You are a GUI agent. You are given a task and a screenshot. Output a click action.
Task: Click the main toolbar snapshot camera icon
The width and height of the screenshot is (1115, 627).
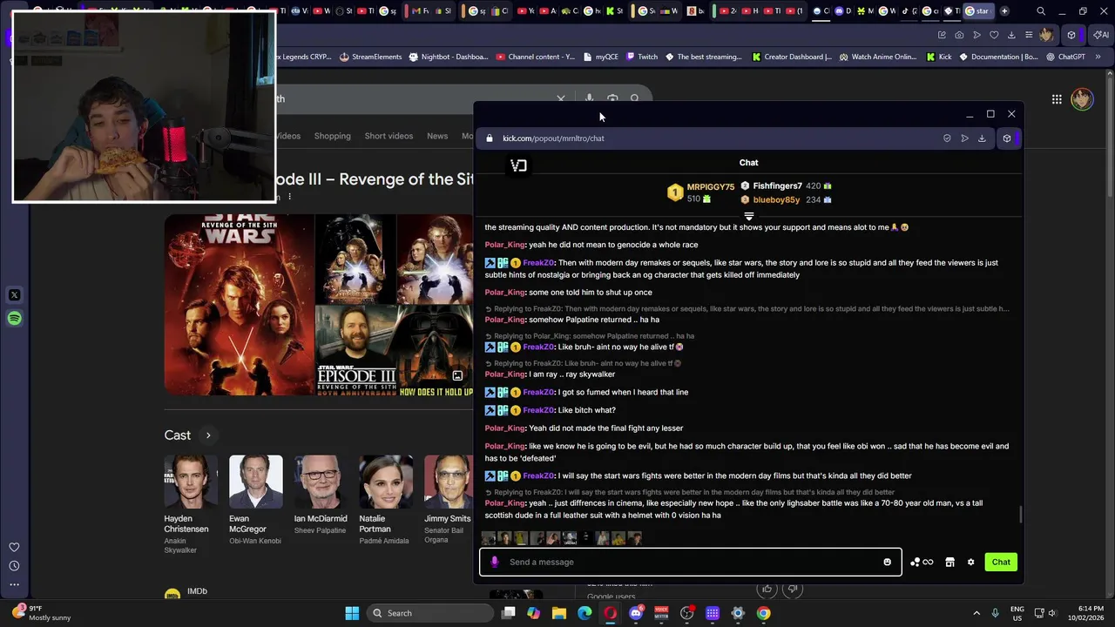tap(959, 35)
